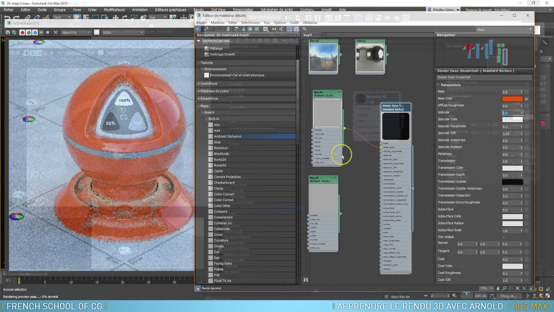The height and width of the screenshot is (312, 554).
Task: Toggle alpha channel display in ActiveShade
Action: [41, 32]
